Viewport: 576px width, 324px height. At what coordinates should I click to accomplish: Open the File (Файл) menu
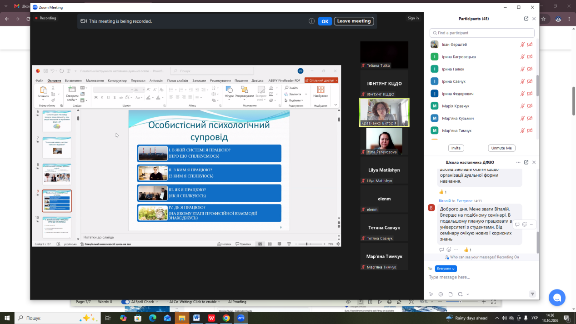click(40, 80)
